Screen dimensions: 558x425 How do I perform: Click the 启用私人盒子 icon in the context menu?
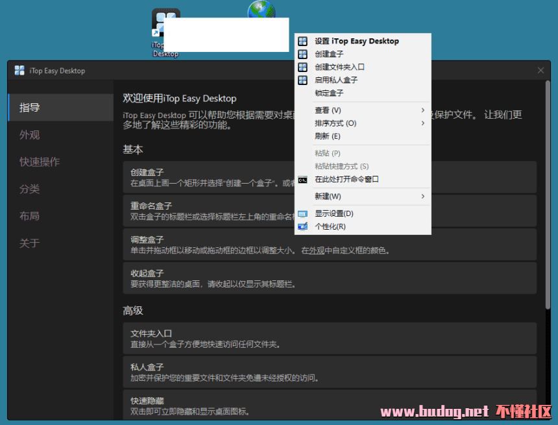click(x=302, y=80)
